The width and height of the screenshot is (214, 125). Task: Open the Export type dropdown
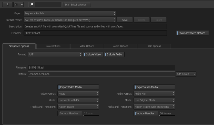[70, 13]
